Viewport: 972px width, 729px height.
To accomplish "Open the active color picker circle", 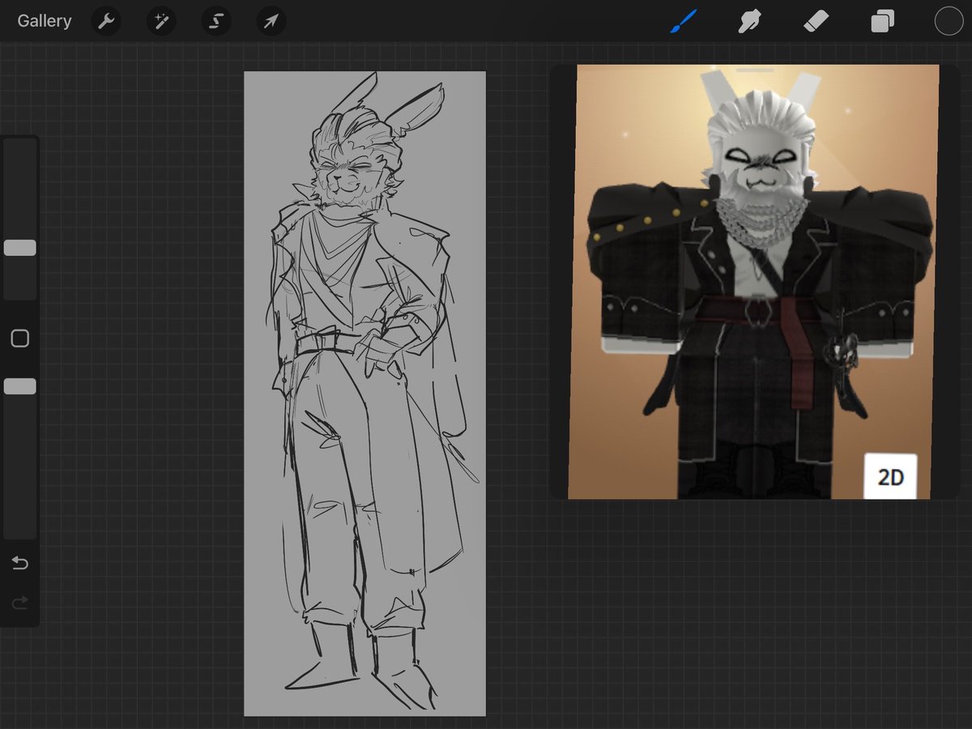I will 949,22.
